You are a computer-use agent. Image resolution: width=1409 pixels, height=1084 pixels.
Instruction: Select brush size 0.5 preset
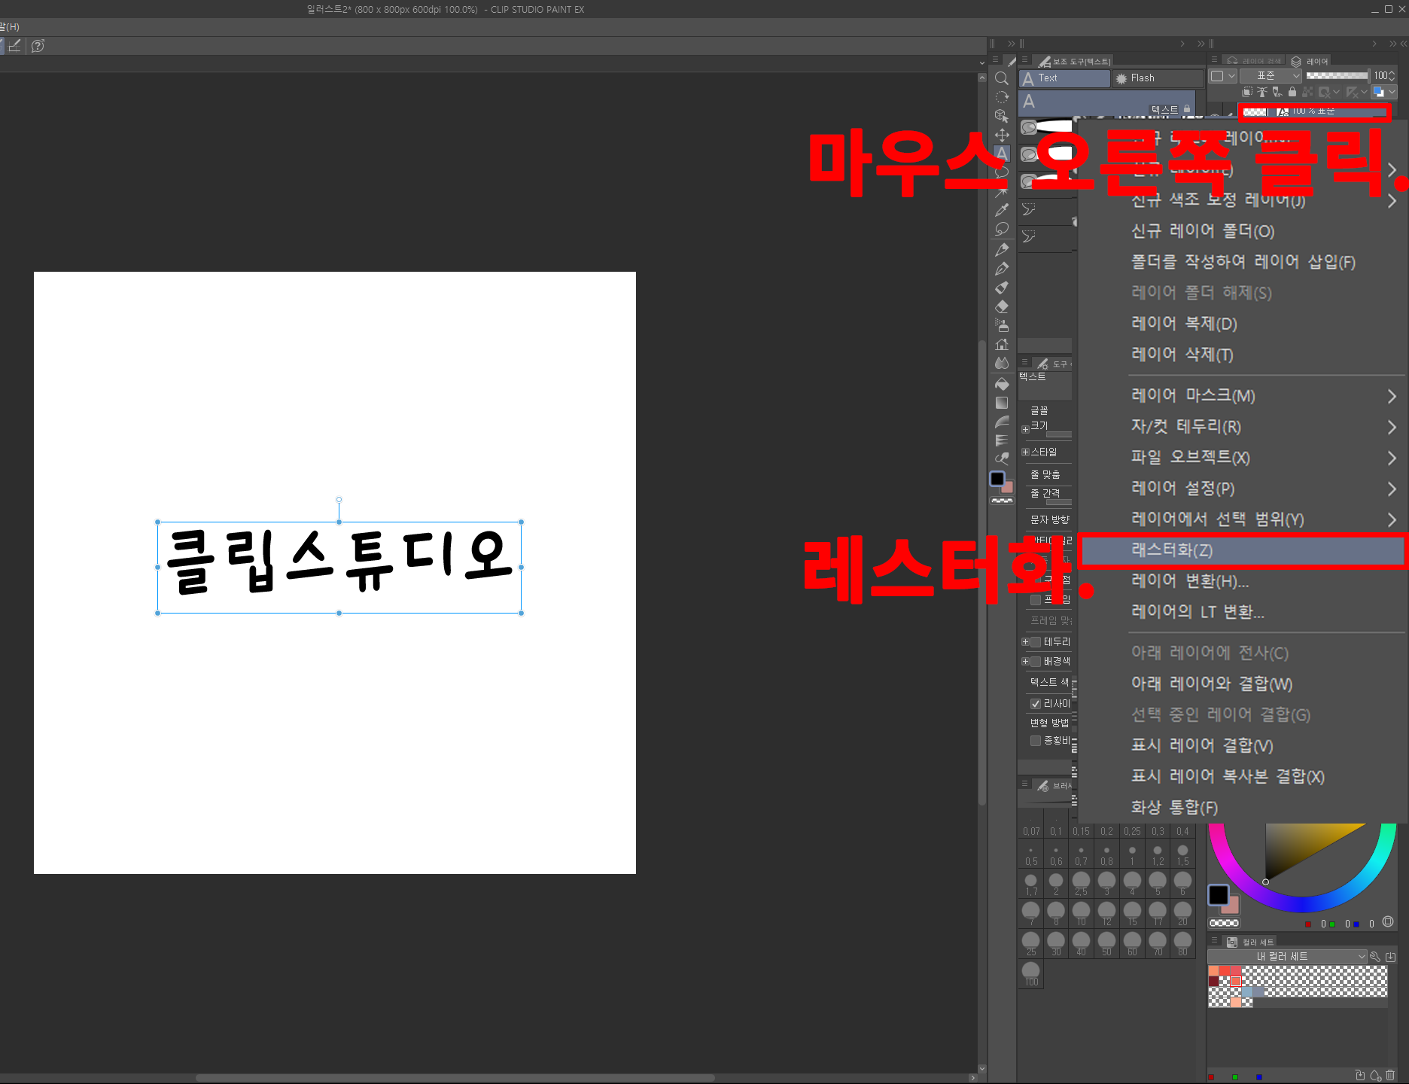[x=1031, y=854]
